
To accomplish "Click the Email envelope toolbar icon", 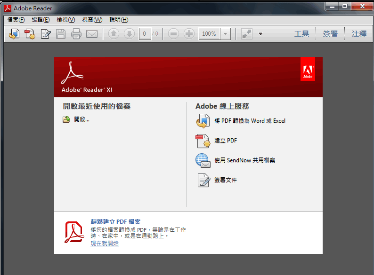I will pos(92,34).
